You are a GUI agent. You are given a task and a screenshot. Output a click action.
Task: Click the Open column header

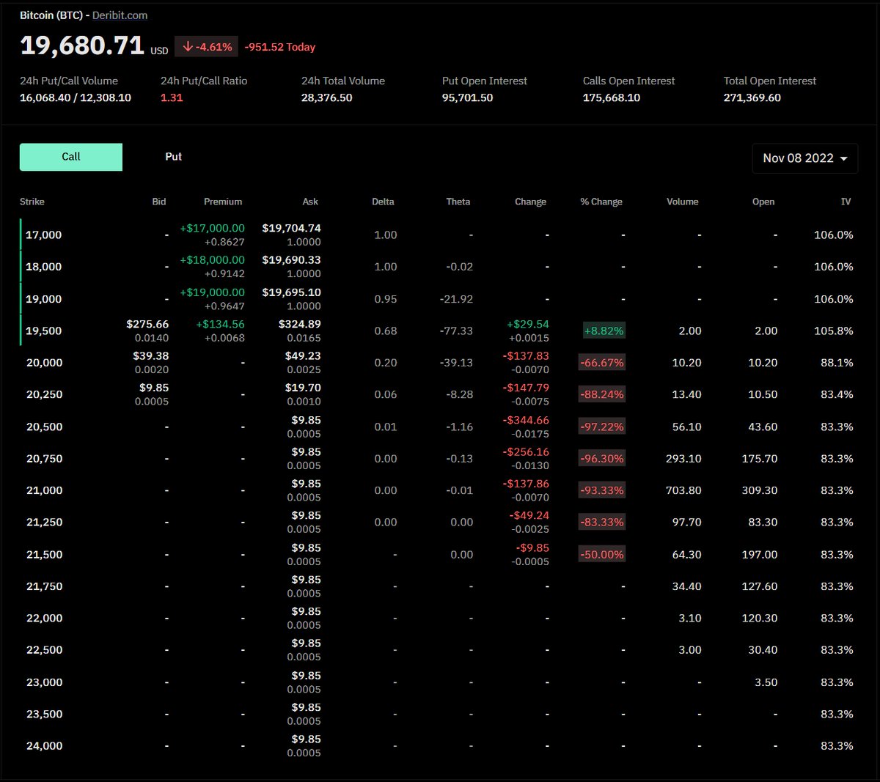tap(763, 202)
